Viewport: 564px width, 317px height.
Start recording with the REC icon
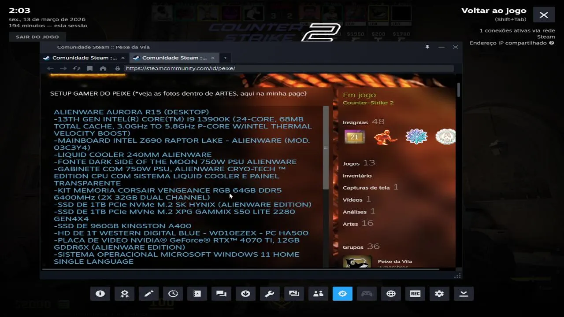tap(415, 294)
